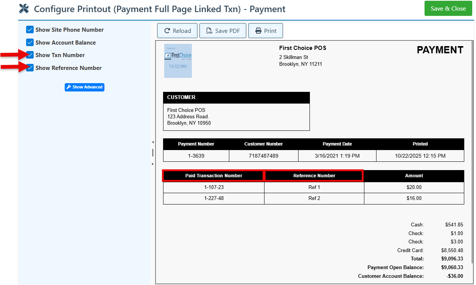Image resolution: width=476 pixels, height=285 pixels.
Task: Click the crossed tools icon beside the title
Action: (24, 9)
